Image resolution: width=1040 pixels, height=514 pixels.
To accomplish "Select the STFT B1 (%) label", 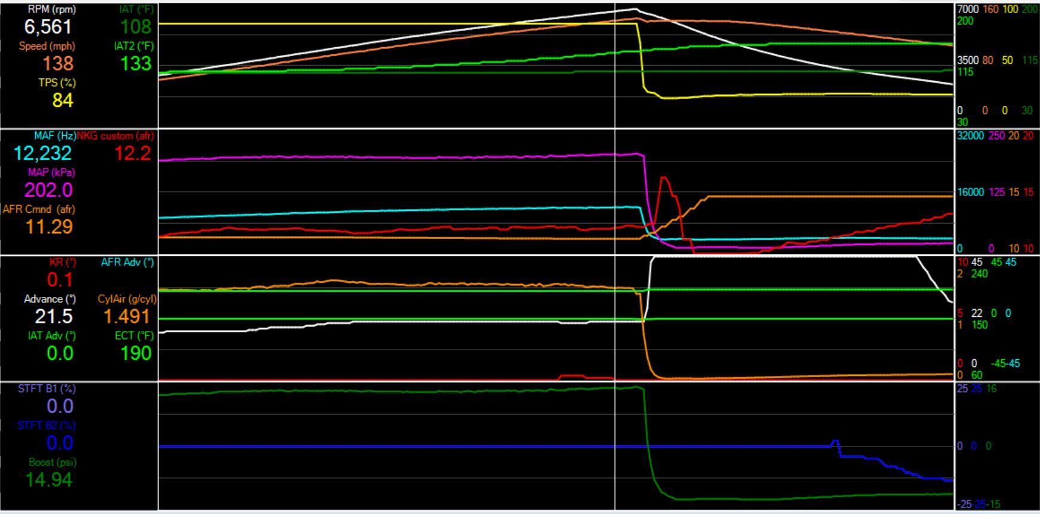I will click(x=47, y=388).
